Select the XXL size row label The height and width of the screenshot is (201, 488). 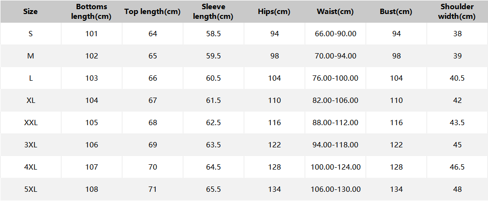click(30, 123)
